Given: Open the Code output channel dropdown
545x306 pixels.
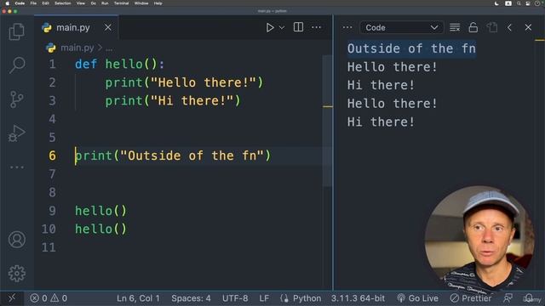Looking at the screenshot, I should click(x=401, y=27).
